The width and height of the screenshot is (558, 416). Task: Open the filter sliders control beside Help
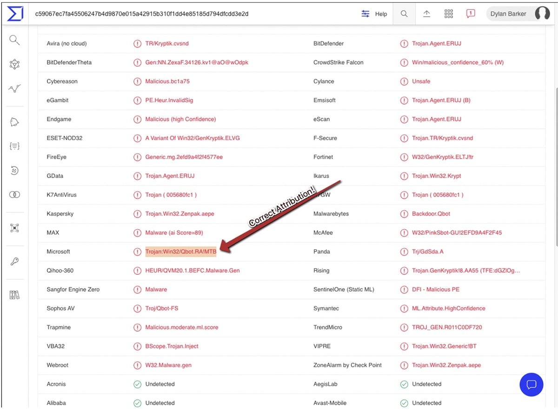(365, 14)
